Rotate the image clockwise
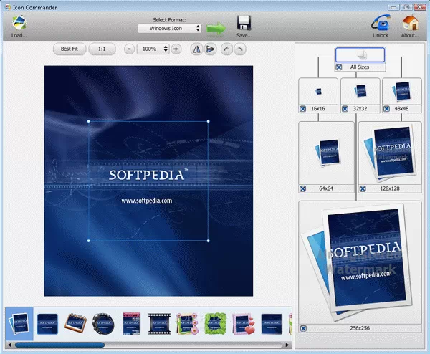The width and height of the screenshot is (430, 354). (x=240, y=49)
